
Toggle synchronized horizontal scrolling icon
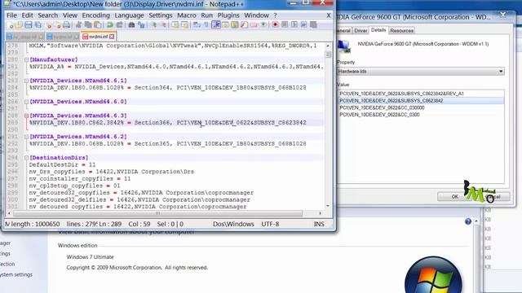(x=185, y=25)
